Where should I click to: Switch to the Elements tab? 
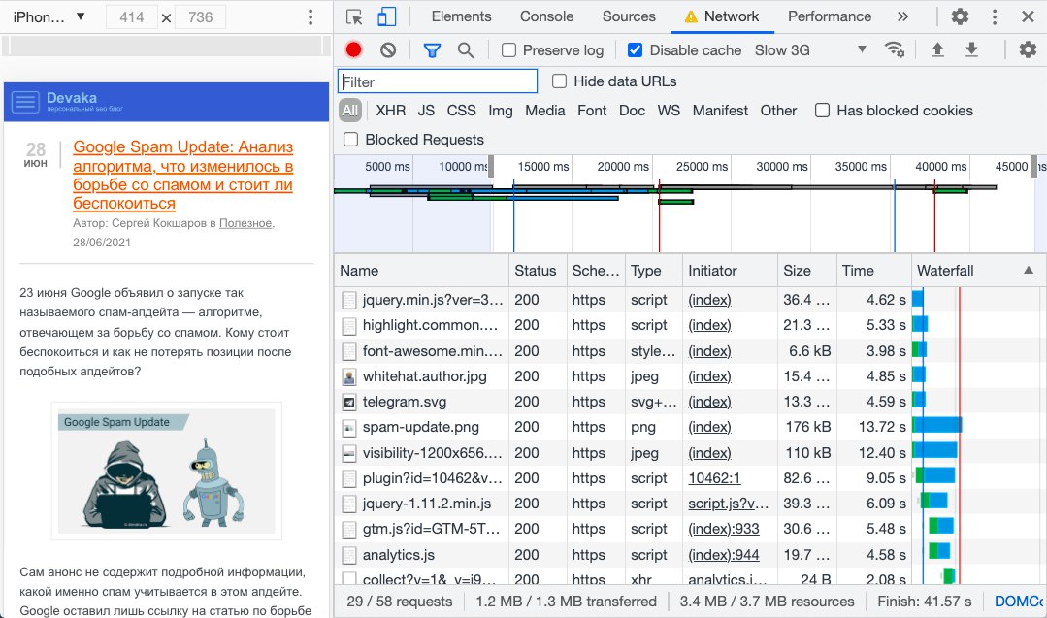461,16
